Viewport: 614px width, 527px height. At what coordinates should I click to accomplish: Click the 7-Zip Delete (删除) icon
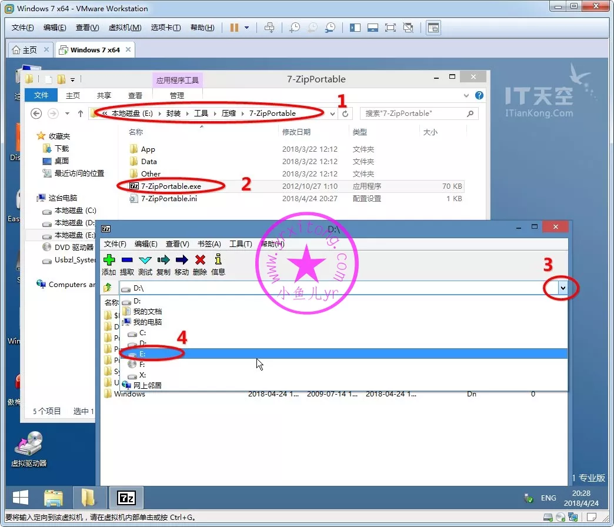click(x=200, y=260)
